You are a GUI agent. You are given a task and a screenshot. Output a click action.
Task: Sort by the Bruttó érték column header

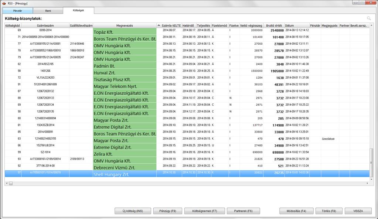coord(274,25)
